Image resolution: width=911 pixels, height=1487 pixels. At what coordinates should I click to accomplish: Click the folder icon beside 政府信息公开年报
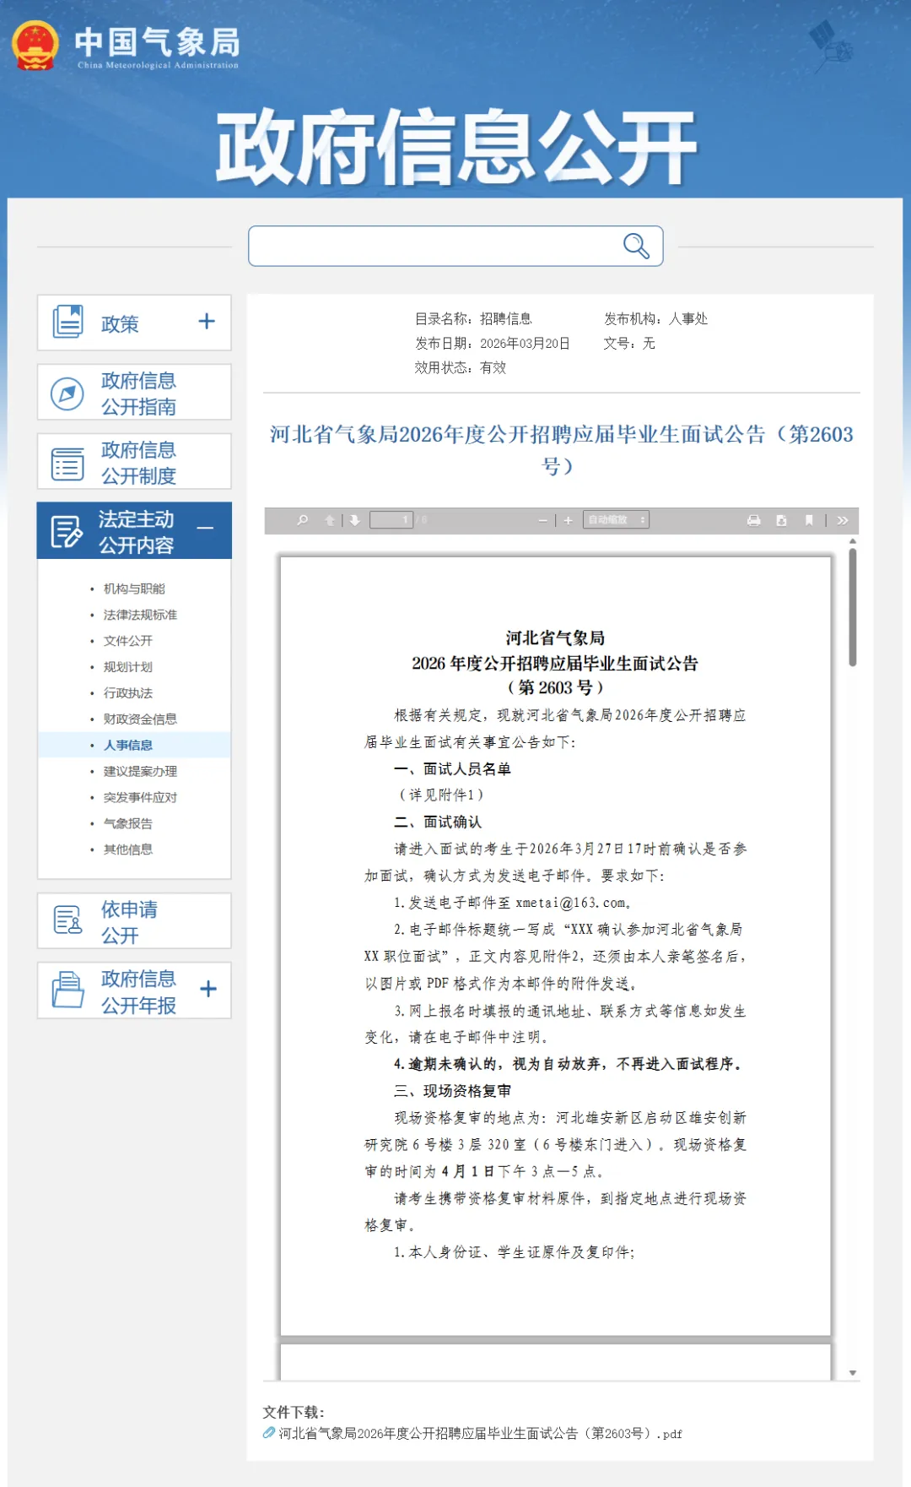tap(67, 990)
